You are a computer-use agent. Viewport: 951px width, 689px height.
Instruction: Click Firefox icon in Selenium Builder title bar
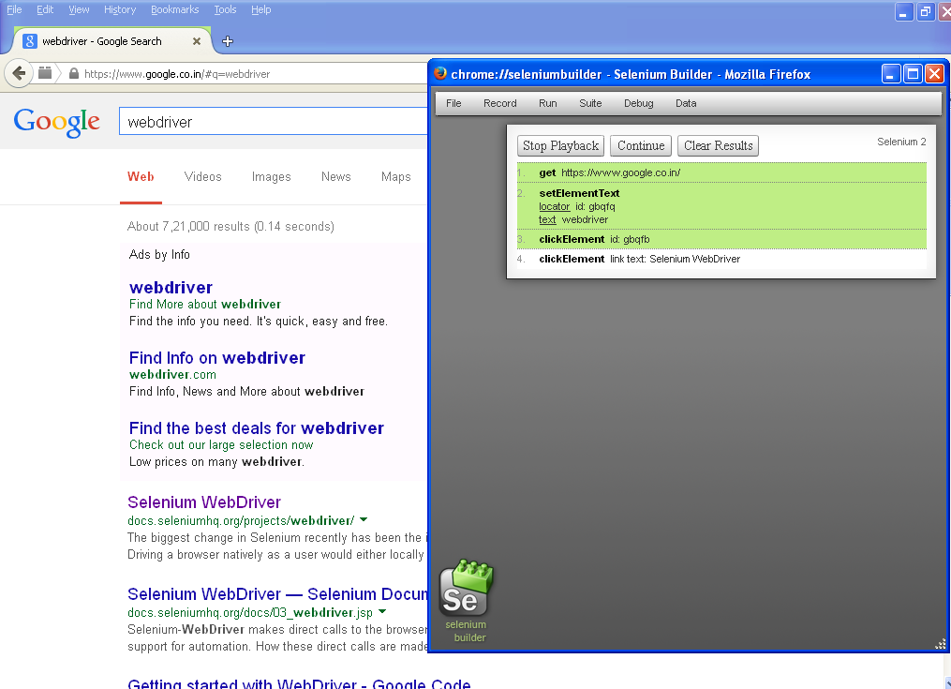[x=440, y=73]
